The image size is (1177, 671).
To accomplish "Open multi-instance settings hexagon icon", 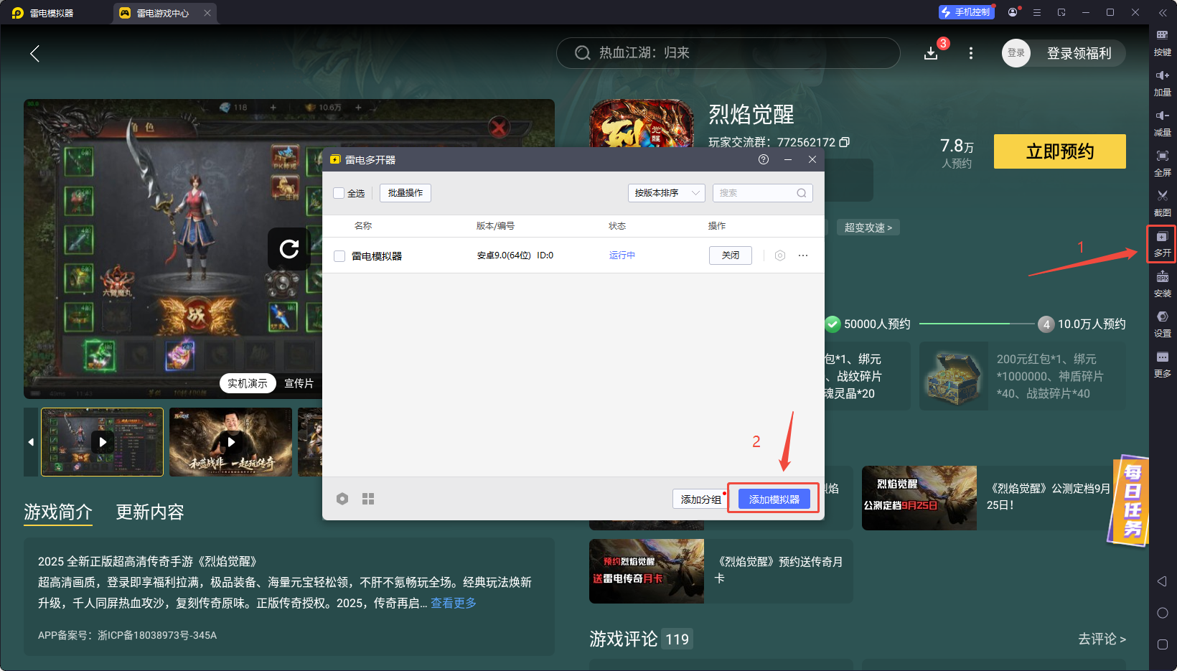I will click(342, 499).
